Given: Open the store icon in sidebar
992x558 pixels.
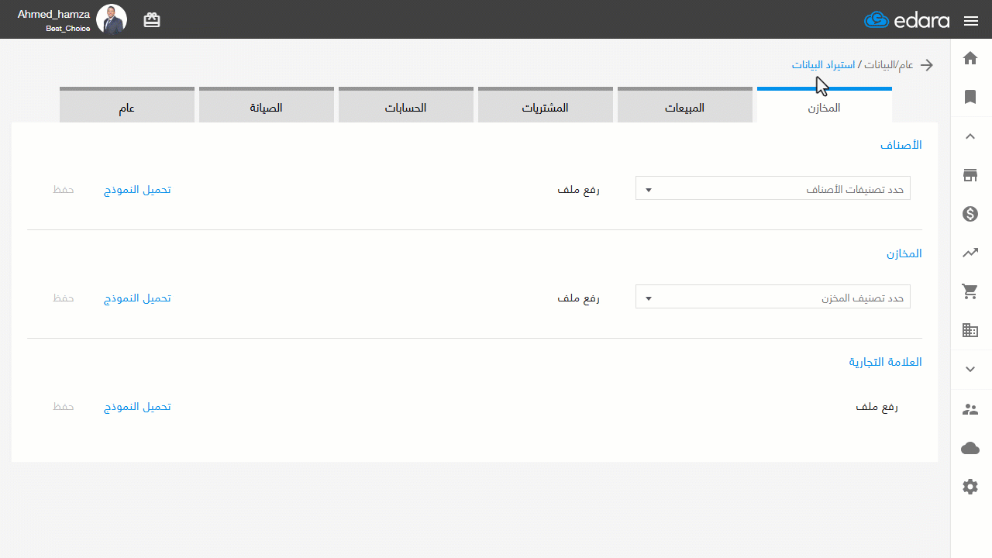Looking at the screenshot, I should click(x=970, y=175).
